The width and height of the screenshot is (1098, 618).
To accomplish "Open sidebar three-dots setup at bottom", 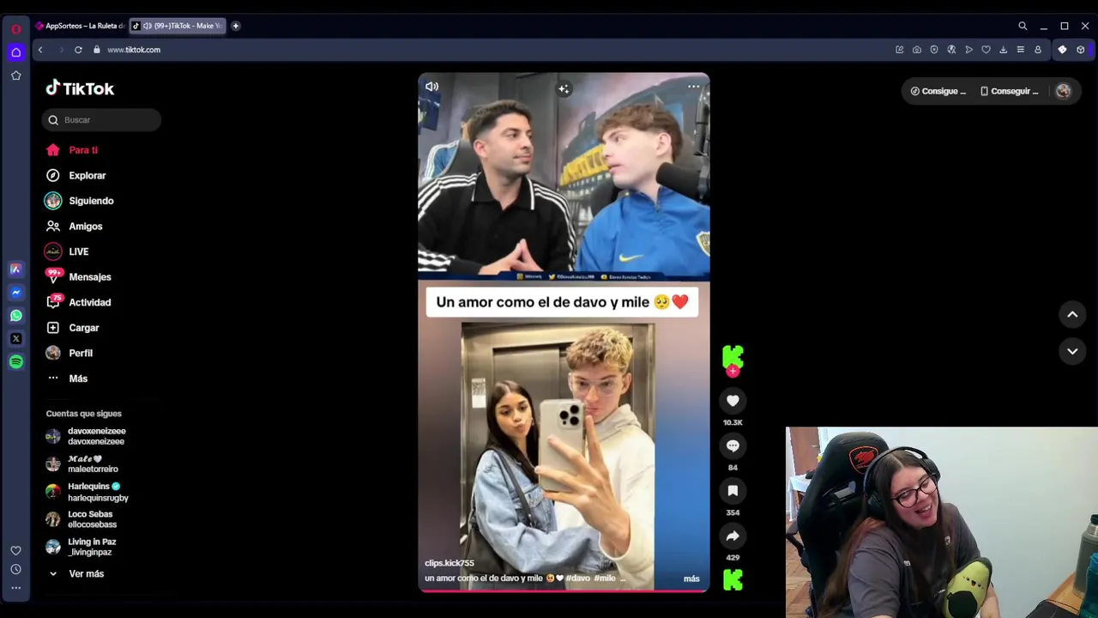I will click(15, 588).
